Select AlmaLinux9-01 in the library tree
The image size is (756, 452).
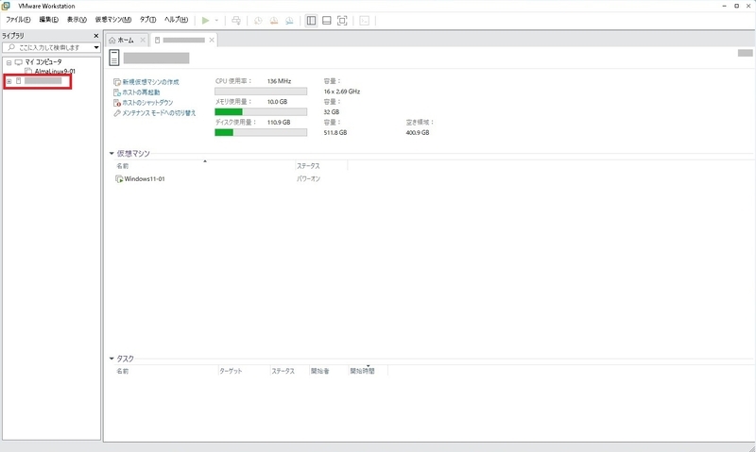pos(55,71)
